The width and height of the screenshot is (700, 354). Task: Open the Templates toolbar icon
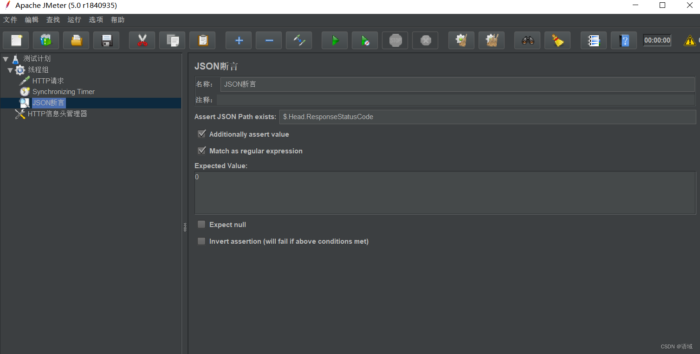click(x=46, y=40)
